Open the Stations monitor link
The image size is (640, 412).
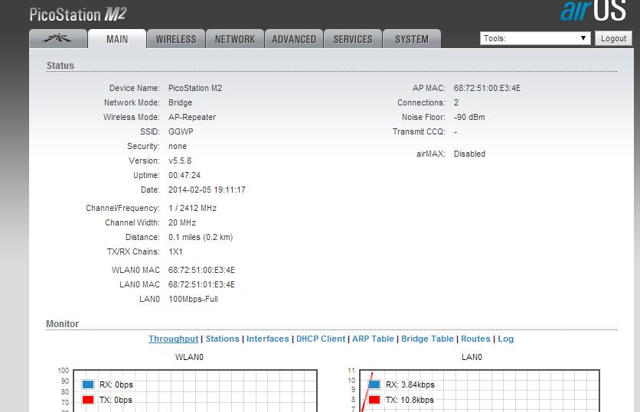pyautogui.click(x=223, y=339)
